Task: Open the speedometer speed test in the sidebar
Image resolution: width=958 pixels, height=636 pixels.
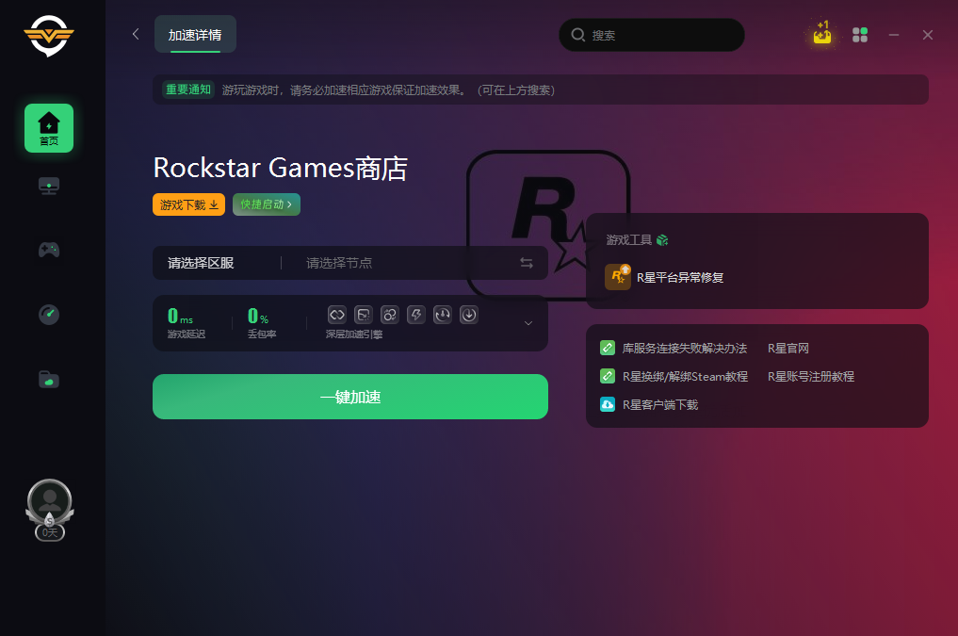Action: pos(49,314)
